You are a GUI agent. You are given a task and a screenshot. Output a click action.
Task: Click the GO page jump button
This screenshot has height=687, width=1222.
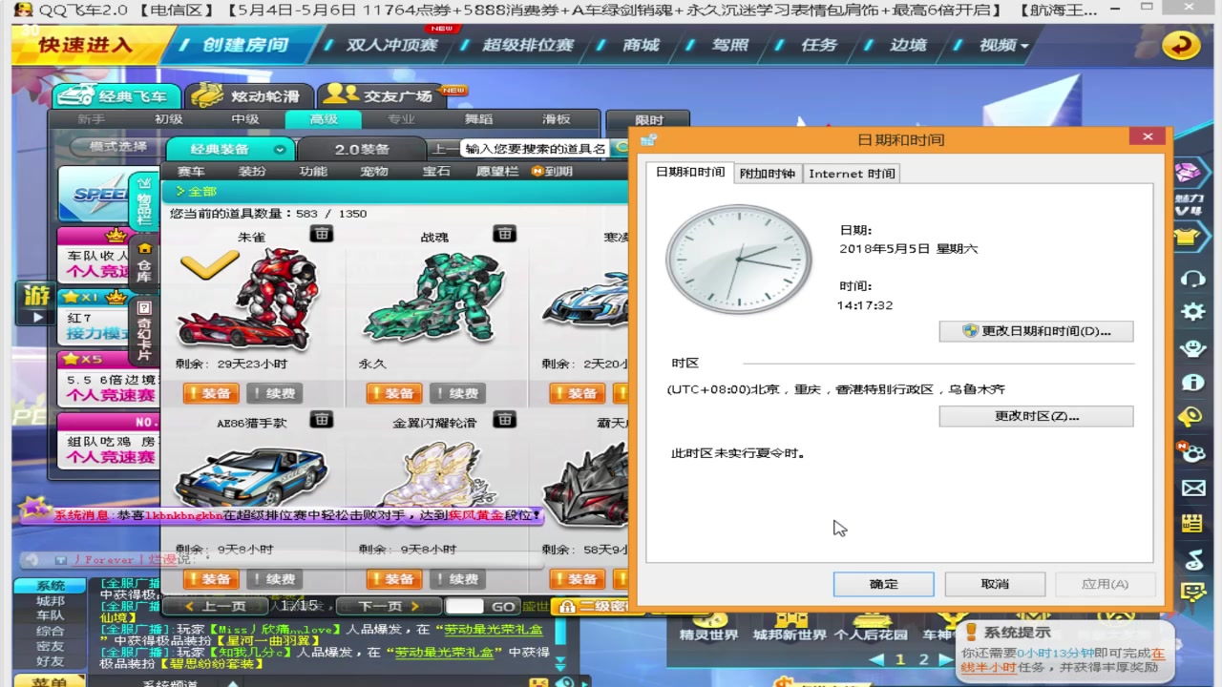503,606
